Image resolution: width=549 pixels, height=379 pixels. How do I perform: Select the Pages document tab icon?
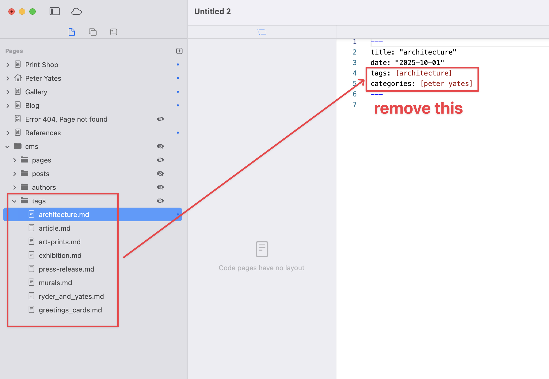click(x=72, y=32)
